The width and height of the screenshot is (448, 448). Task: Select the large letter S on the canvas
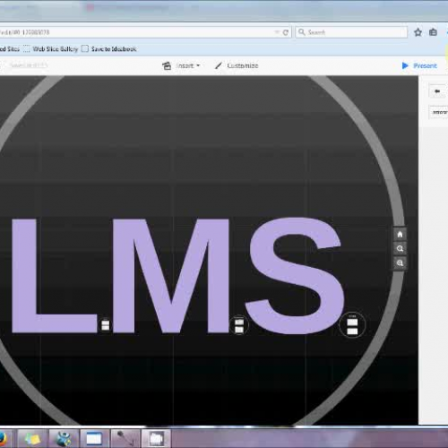coord(295,276)
